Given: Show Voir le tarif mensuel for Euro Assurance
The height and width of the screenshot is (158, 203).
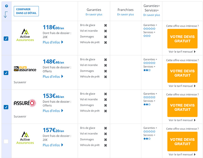Looking at the screenshot, I should 182,86.
